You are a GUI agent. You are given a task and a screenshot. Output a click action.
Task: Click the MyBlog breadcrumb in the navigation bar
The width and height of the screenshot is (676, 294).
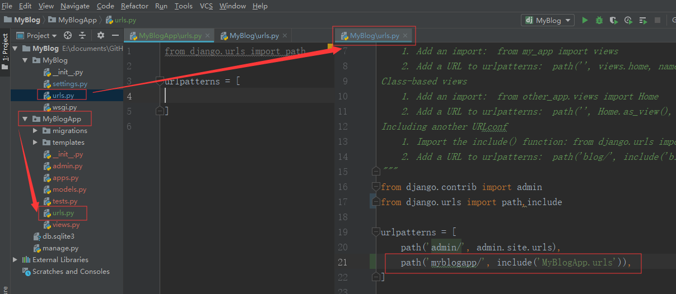pos(22,20)
